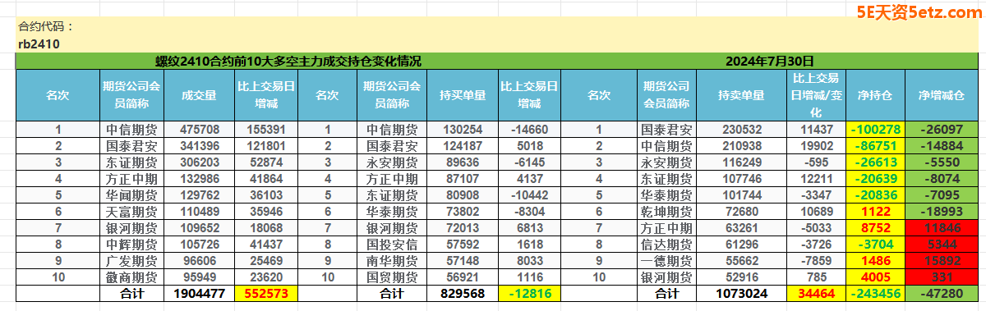This screenshot has height=311, width=986.
Task: Select long change value -14660
Action: [x=529, y=130]
